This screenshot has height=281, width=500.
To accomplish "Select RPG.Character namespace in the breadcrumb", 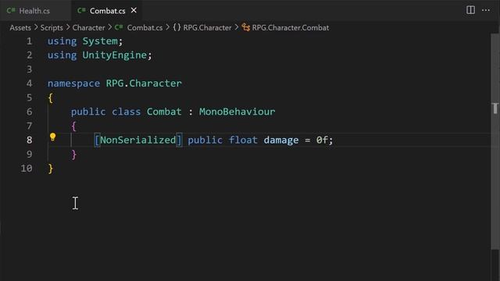I will click(x=207, y=28).
